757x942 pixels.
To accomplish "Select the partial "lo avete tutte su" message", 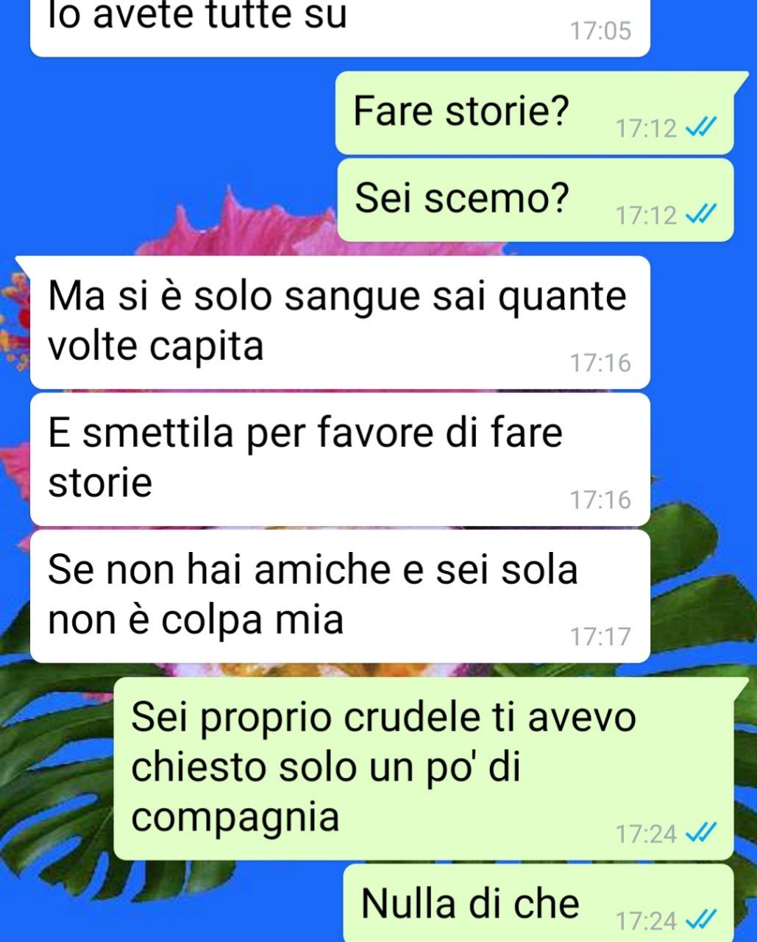I will pos(340,27).
